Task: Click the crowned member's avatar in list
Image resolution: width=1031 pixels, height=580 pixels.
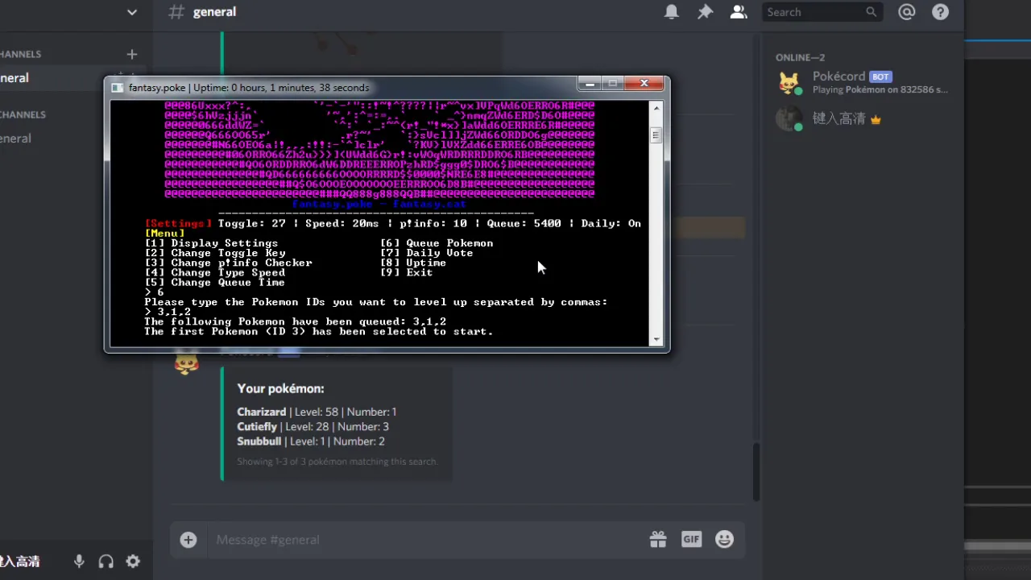Action: pos(789,118)
